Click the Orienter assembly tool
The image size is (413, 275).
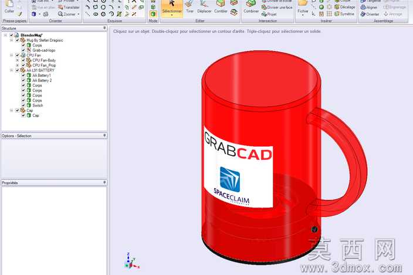point(370,14)
